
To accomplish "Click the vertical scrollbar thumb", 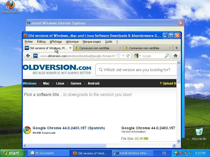I will [x=178, y=74].
